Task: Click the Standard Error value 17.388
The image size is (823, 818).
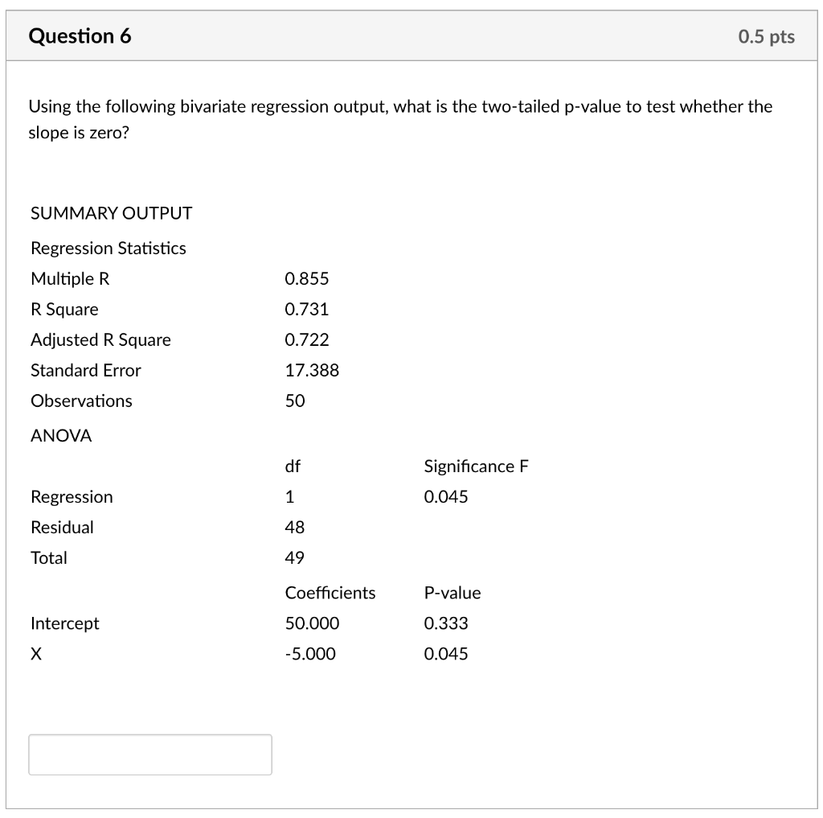Action: point(313,371)
